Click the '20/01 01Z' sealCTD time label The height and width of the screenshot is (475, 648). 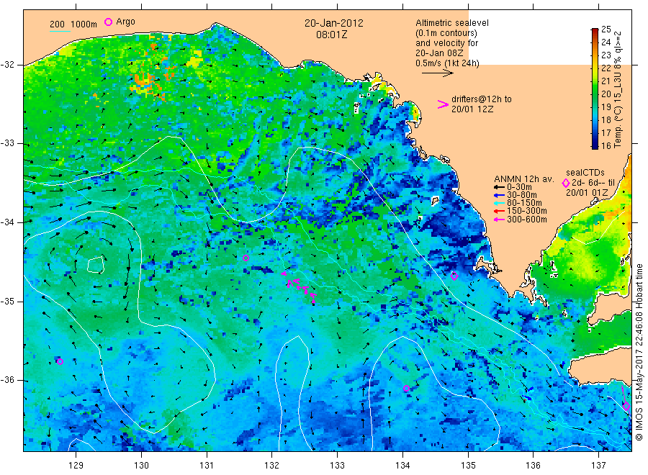pyautogui.click(x=586, y=192)
